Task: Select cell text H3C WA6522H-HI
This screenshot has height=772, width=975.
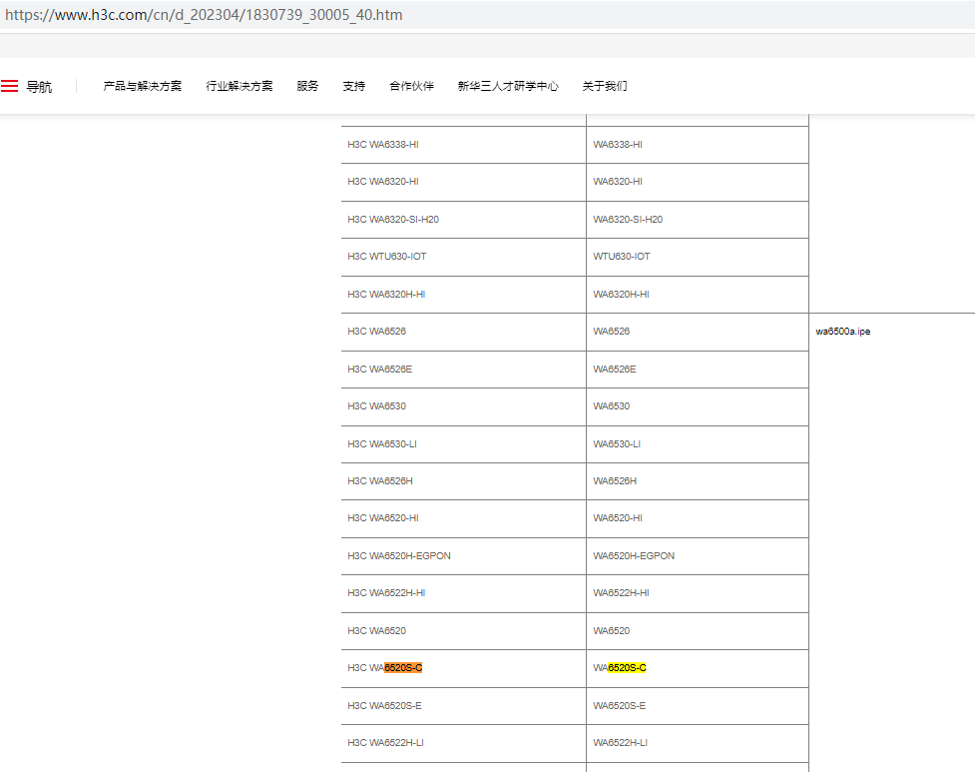Action: (x=386, y=593)
